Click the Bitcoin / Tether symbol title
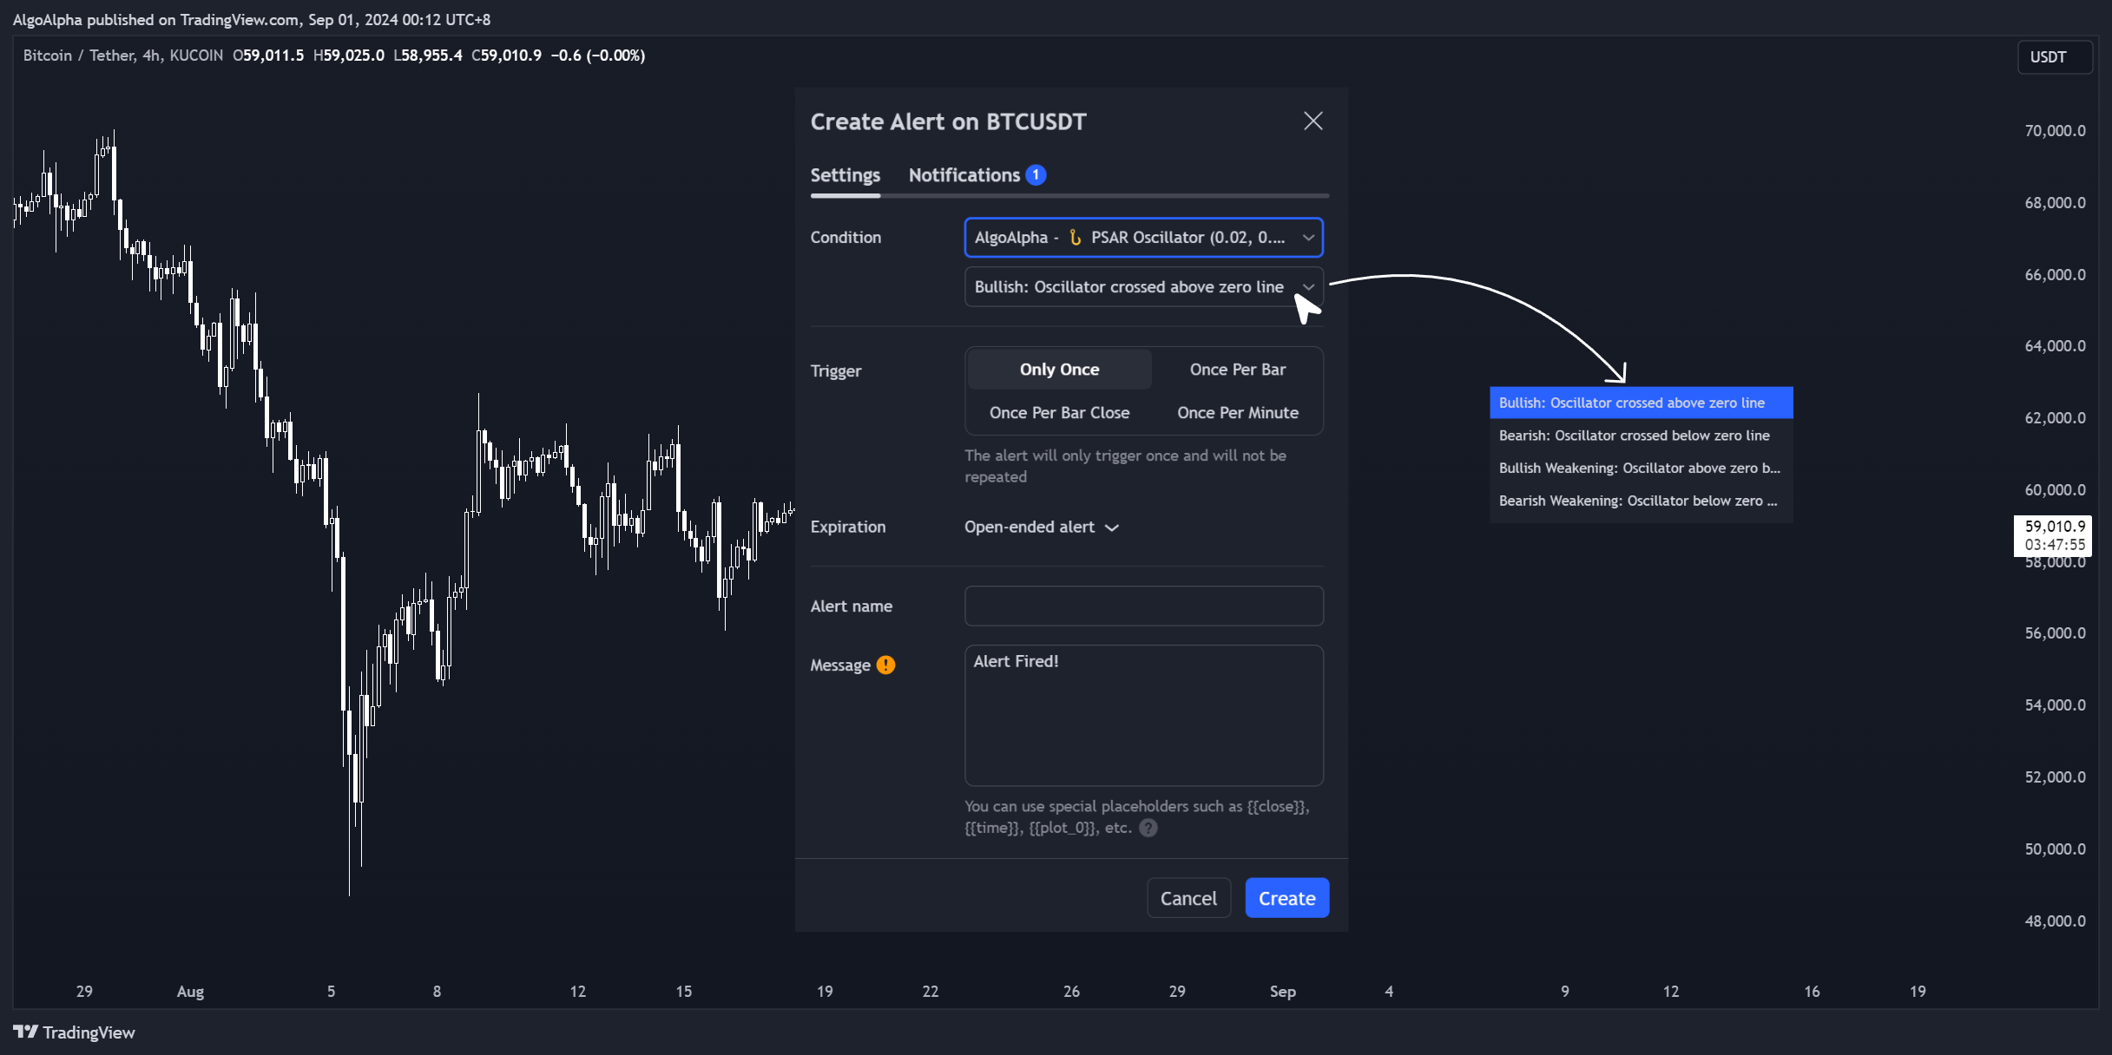 pos(122,56)
